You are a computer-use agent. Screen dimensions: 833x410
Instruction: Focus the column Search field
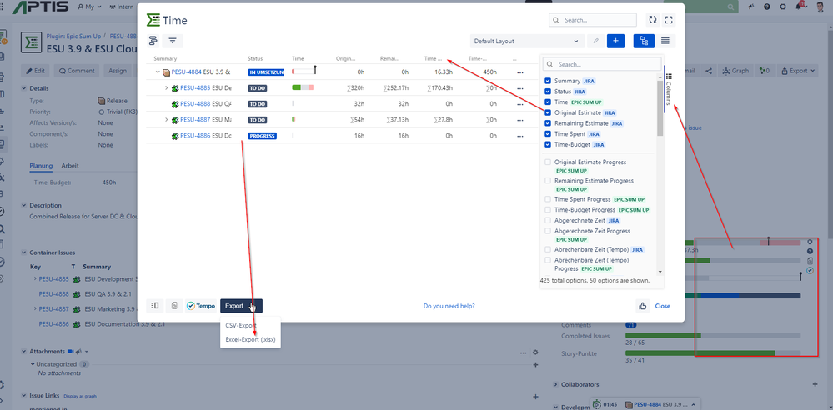(602, 64)
